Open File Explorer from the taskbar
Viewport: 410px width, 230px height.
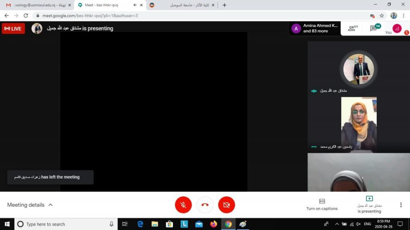tap(155, 224)
